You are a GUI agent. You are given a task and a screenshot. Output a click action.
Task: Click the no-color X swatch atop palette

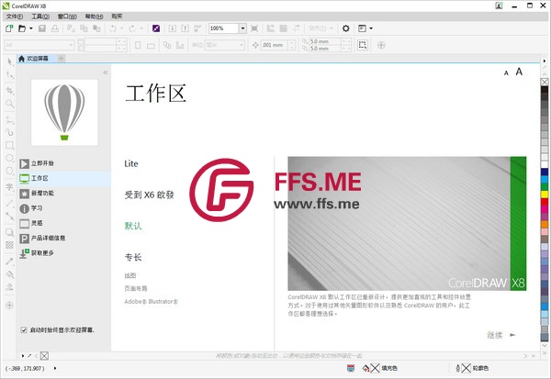pyautogui.click(x=545, y=83)
